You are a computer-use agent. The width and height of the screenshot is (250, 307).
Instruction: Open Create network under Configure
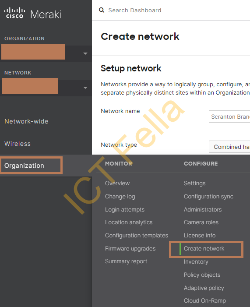(x=204, y=248)
